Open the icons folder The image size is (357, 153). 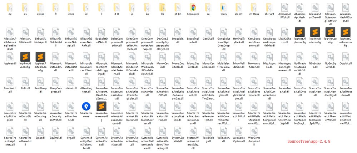coord(71,8)
